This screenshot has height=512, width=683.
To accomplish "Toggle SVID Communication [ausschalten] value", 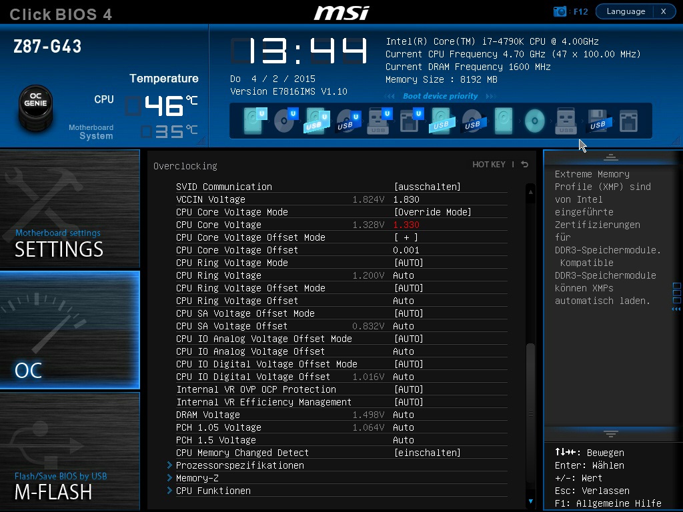I will pyautogui.click(x=428, y=187).
